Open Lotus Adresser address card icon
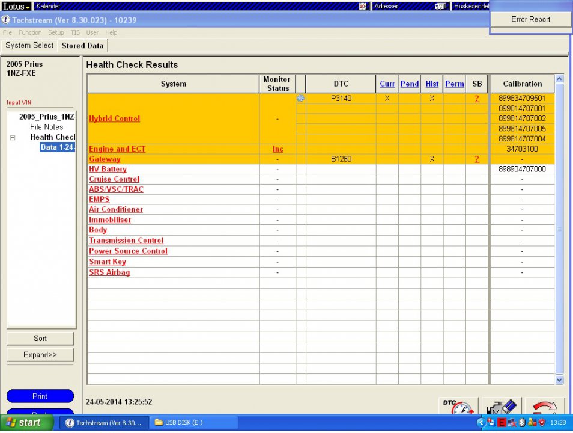The width and height of the screenshot is (573, 433). click(x=440, y=6)
